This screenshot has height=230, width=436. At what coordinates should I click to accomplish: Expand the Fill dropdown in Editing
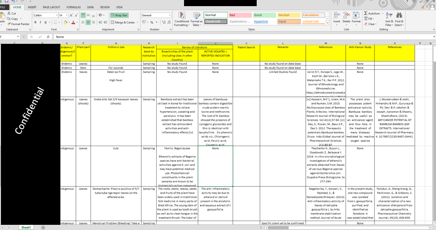[x=373, y=18]
